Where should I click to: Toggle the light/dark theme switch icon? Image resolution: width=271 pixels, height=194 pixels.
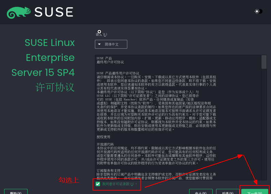259,11
